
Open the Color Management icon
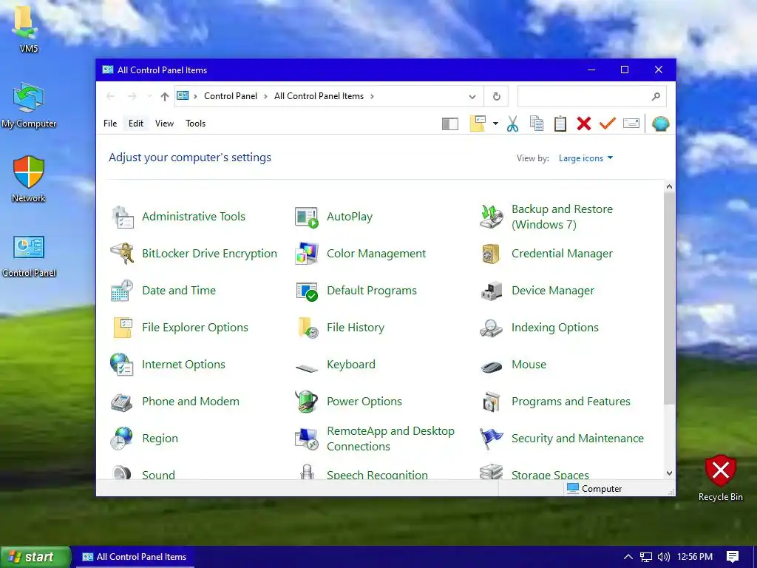point(307,254)
